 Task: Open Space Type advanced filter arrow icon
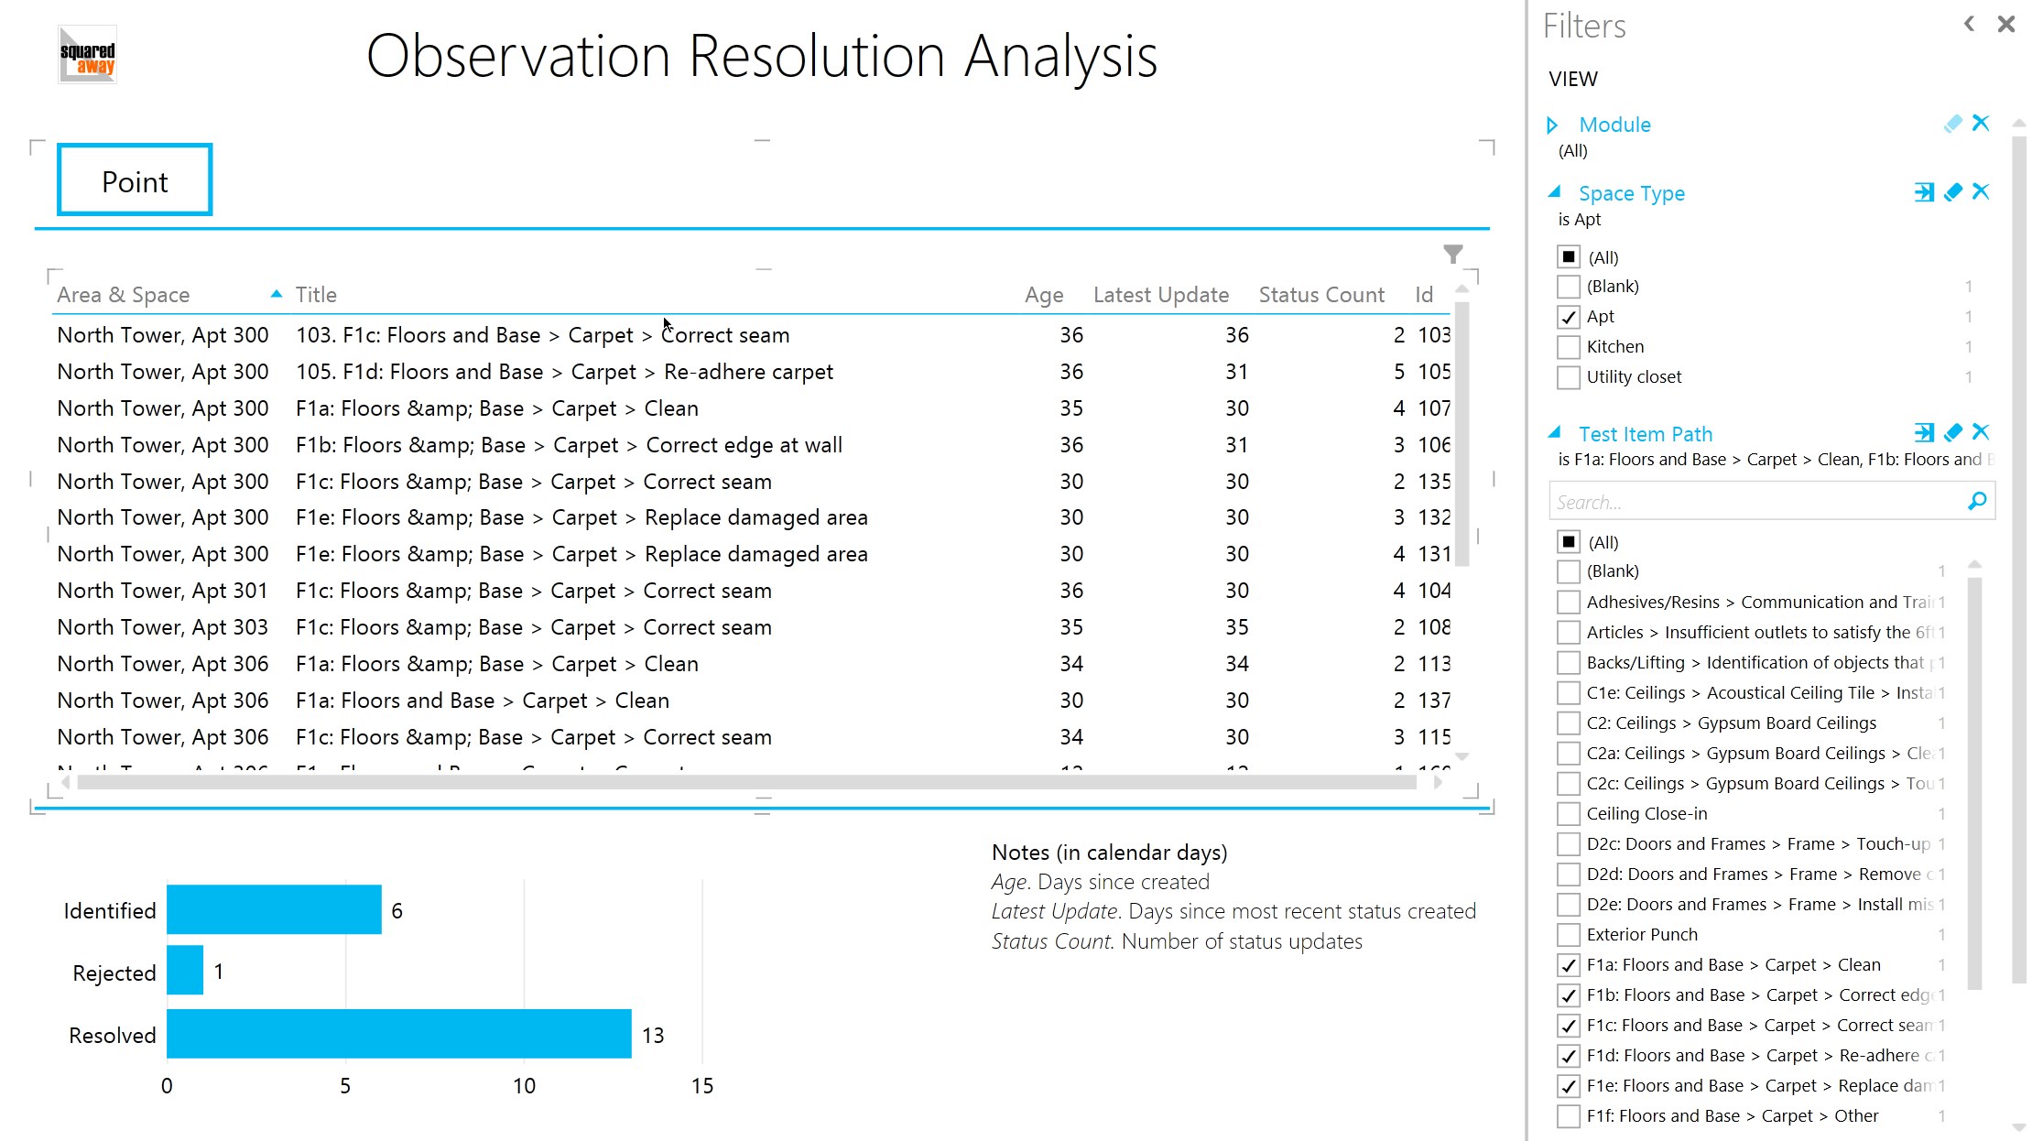(1924, 192)
